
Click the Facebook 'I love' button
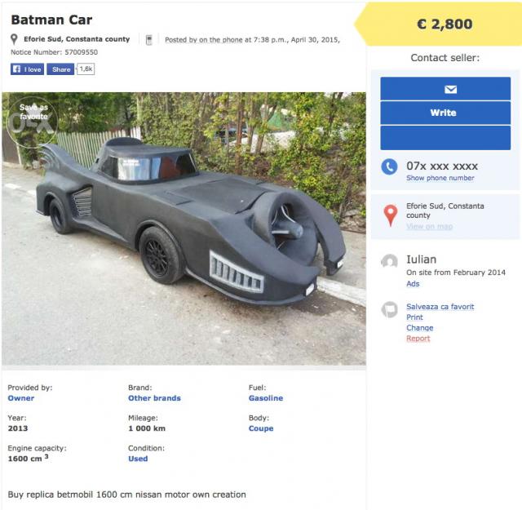tap(27, 69)
